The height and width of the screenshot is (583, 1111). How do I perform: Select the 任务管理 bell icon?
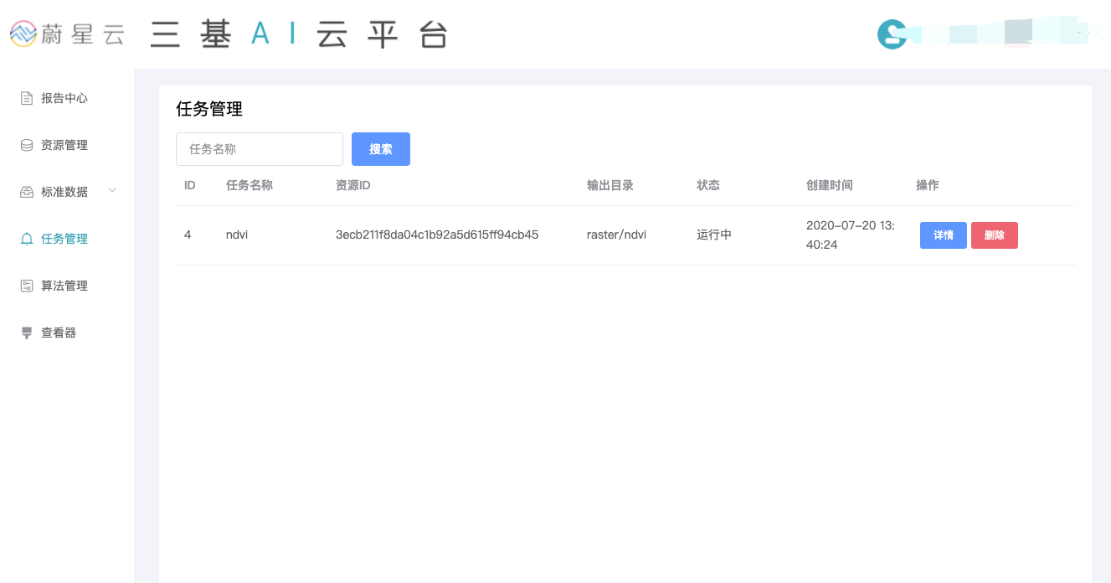tap(27, 239)
